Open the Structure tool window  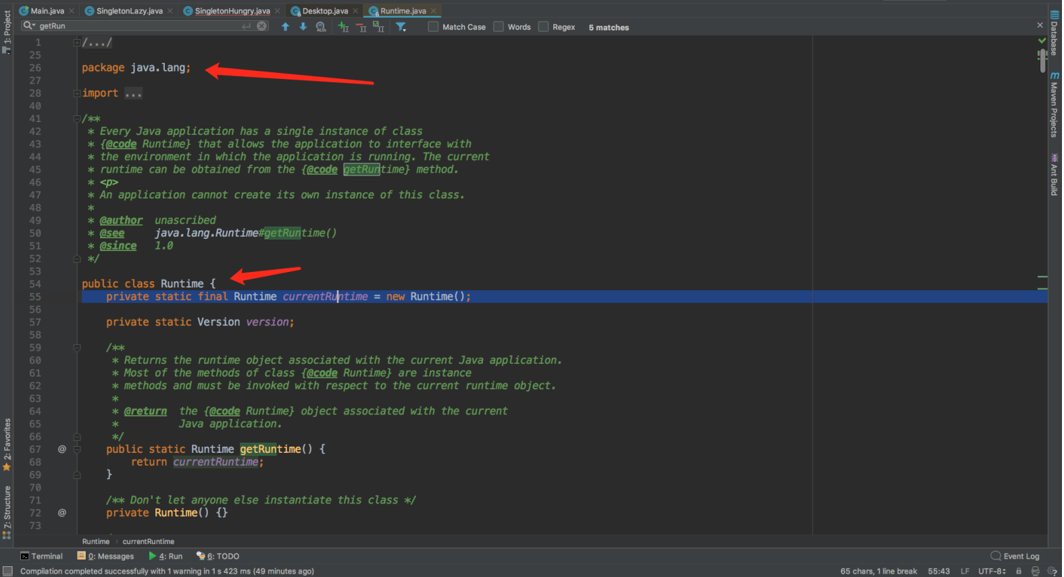click(x=7, y=512)
